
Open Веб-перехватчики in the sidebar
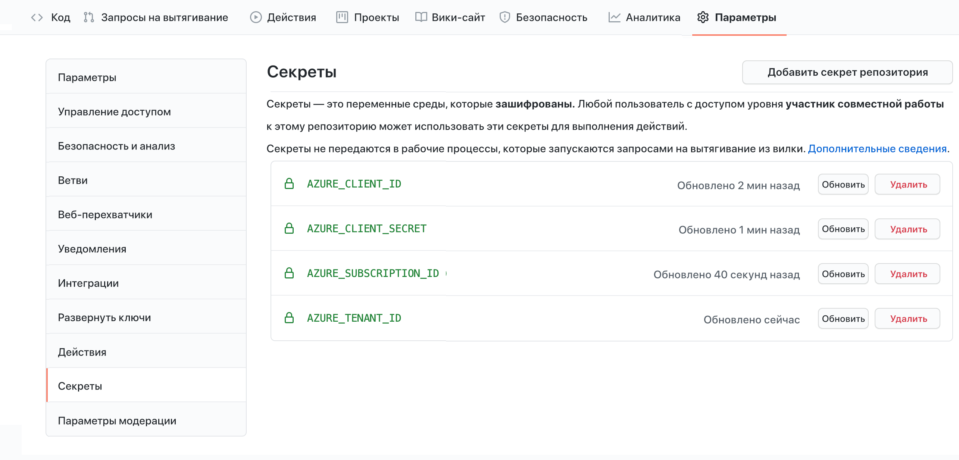pyautogui.click(x=146, y=214)
